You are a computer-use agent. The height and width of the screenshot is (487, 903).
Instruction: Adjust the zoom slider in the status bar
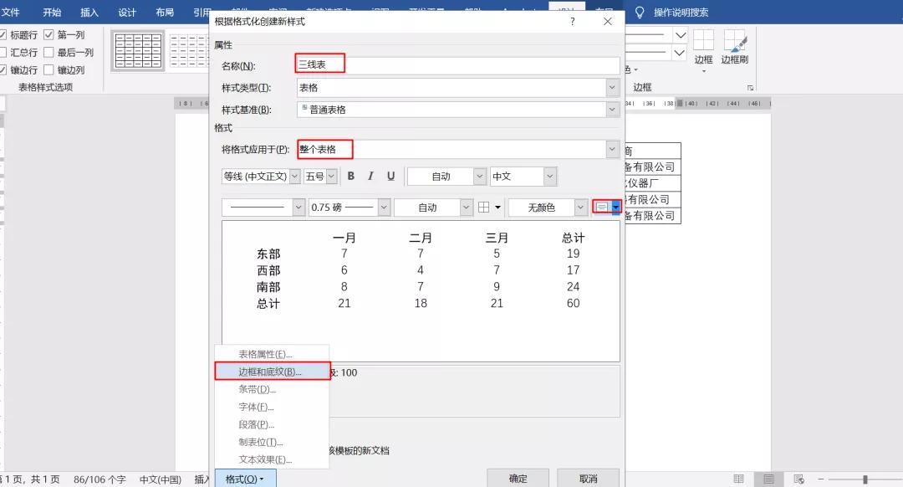point(866,479)
